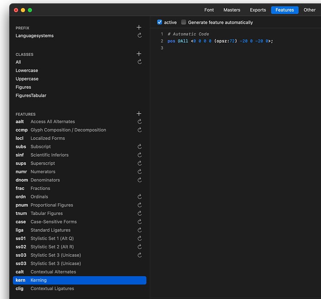The width and height of the screenshot is (321, 299).
Task: Open the Other tab
Action: pyautogui.click(x=309, y=10)
